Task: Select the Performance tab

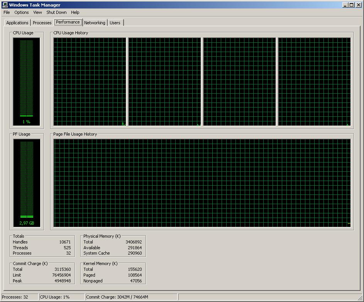Action: click(x=68, y=22)
